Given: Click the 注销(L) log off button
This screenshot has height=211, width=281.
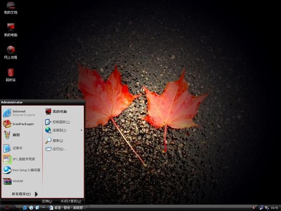Looking at the screenshot, I should coord(47,201).
